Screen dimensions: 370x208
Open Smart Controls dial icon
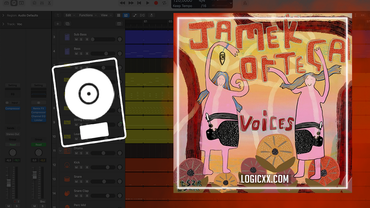[34, 3]
